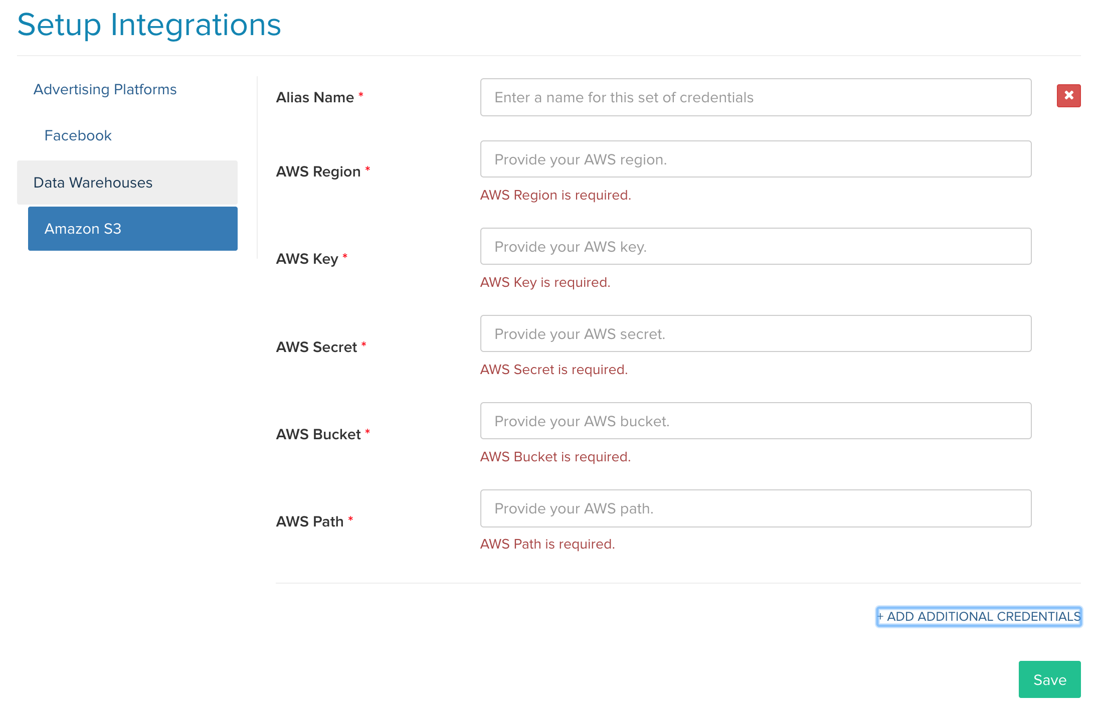Screen dimensions: 1099x708
Task: Select Facebook integration
Action: 78,135
